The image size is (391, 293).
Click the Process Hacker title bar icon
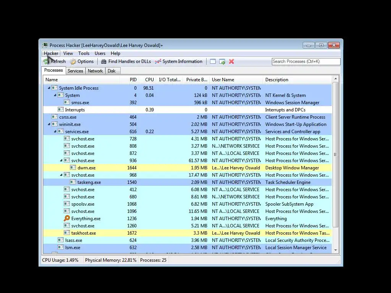point(45,45)
